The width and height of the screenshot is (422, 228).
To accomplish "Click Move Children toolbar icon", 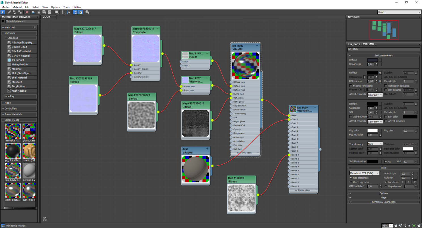I will pos(34,12).
